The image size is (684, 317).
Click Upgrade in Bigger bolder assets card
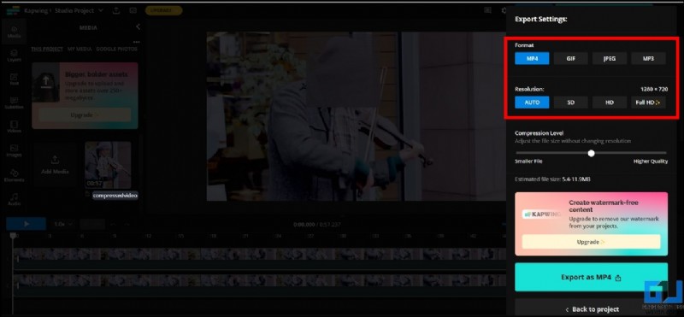pyautogui.click(x=85, y=115)
